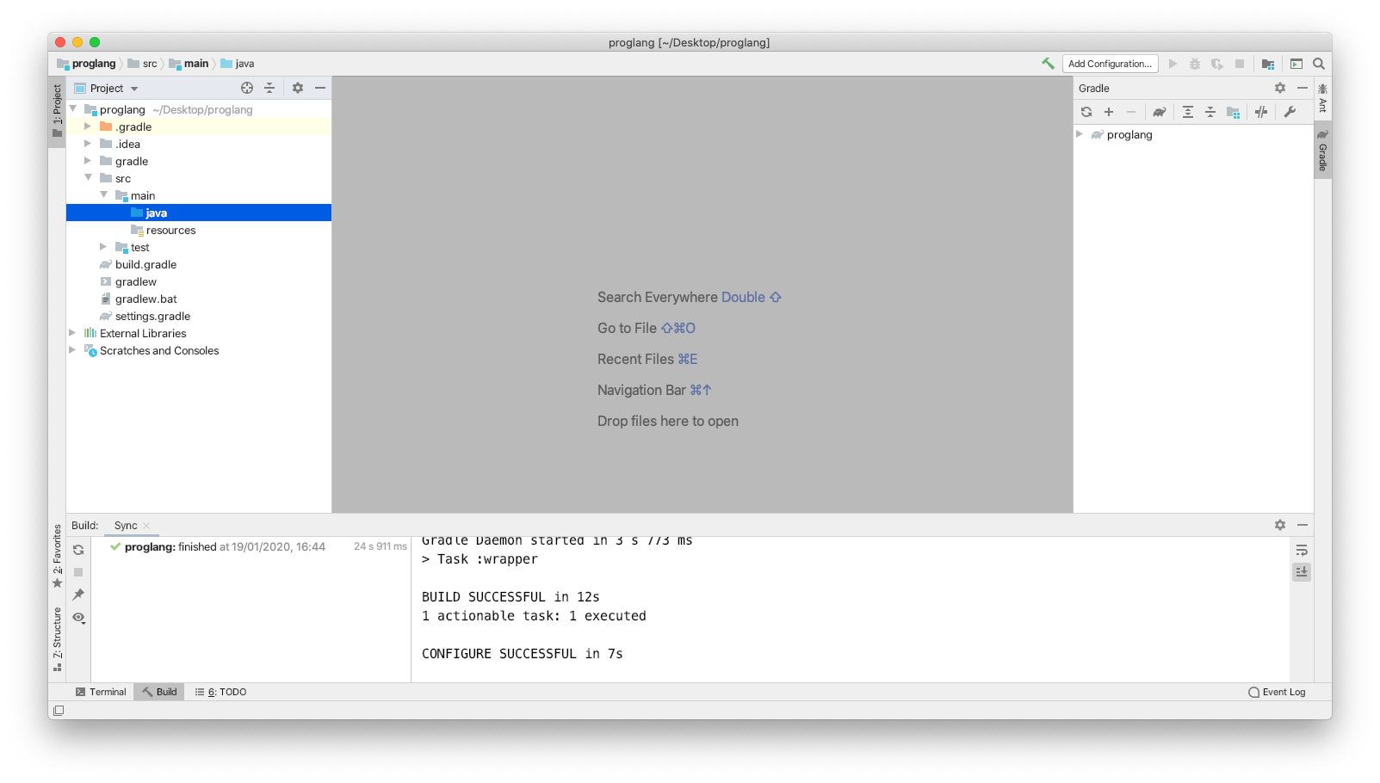Open Gradle settings with the wrench icon
This screenshot has height=783, width=1380.
(x=1291, y=112)
